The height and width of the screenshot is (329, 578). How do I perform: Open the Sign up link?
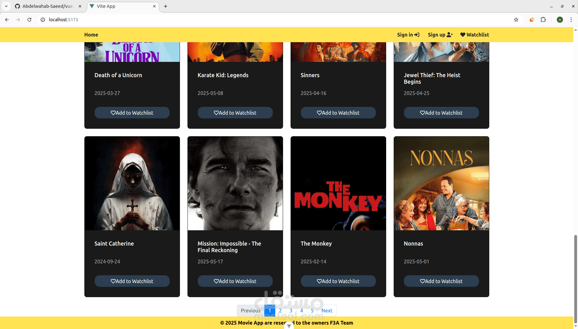[441, 35]
